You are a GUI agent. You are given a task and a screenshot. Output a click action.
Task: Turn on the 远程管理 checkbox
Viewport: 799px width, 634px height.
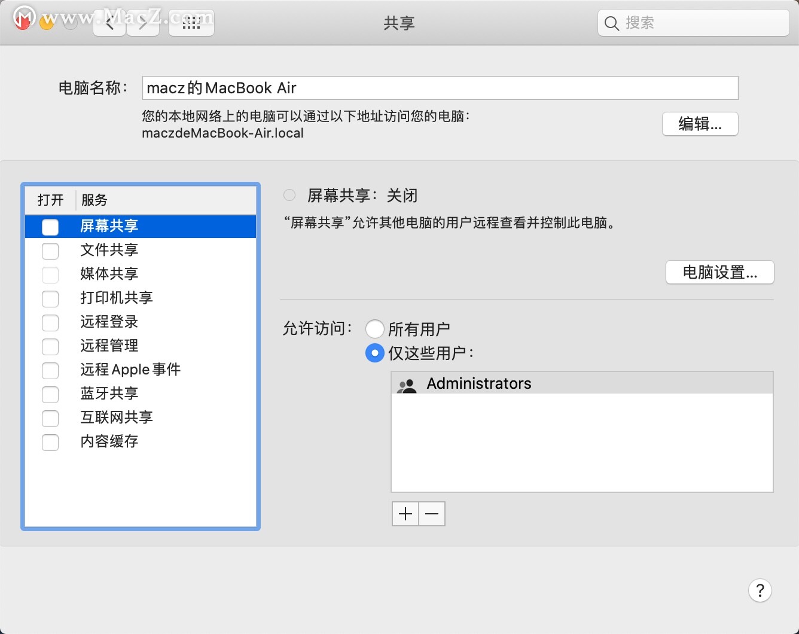(50, 346)
